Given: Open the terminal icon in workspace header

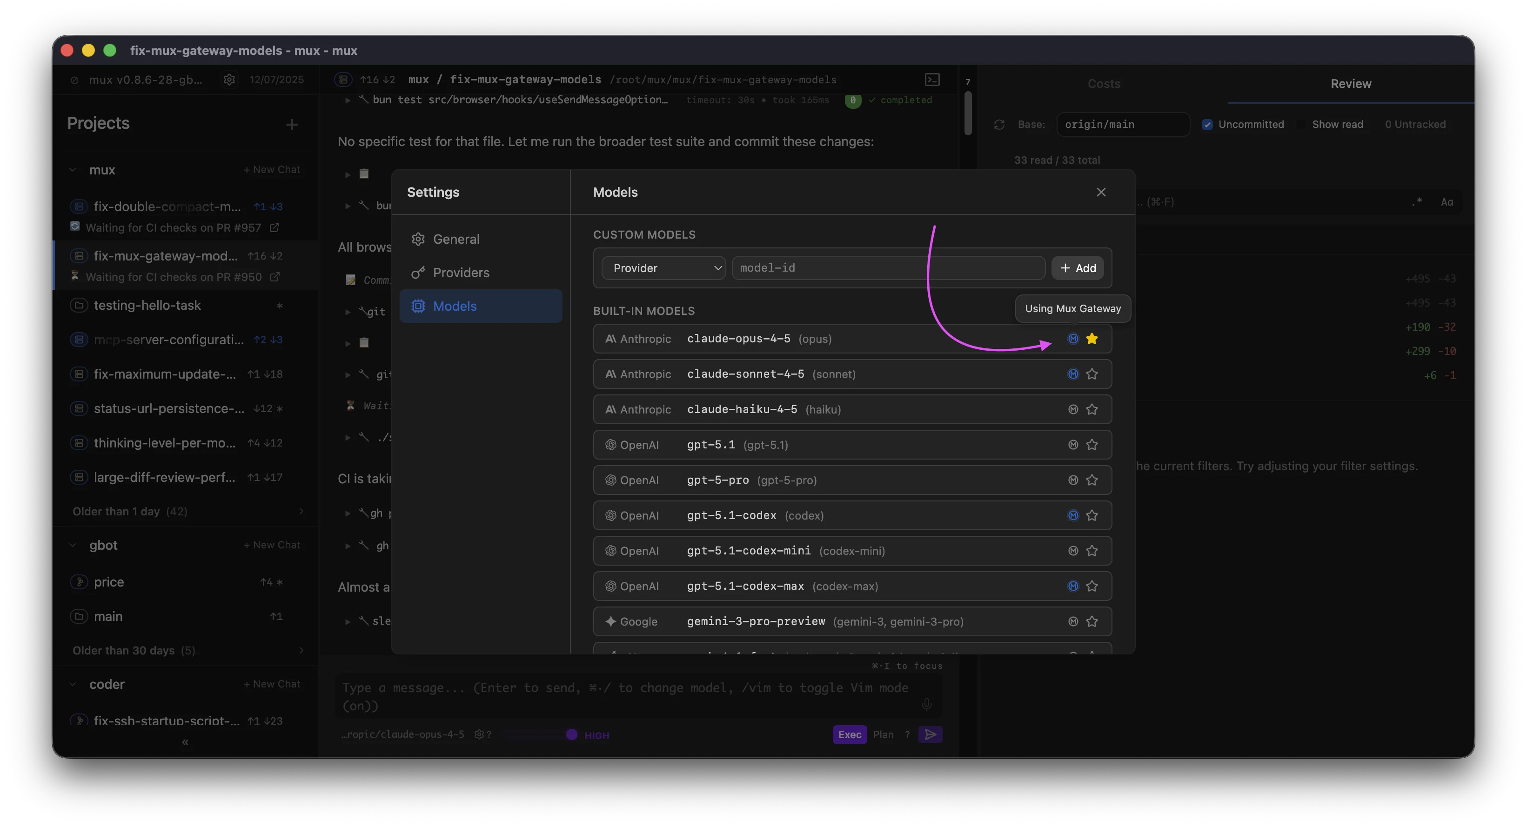Looking at the screenshot, I should point(932,80).
